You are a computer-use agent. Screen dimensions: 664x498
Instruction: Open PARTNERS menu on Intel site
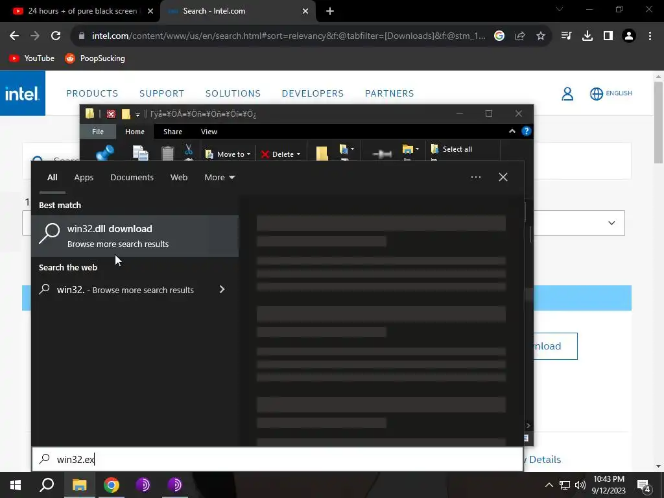pos(389,93)
